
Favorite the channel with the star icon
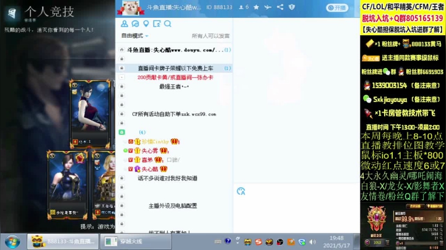(256, 7)
